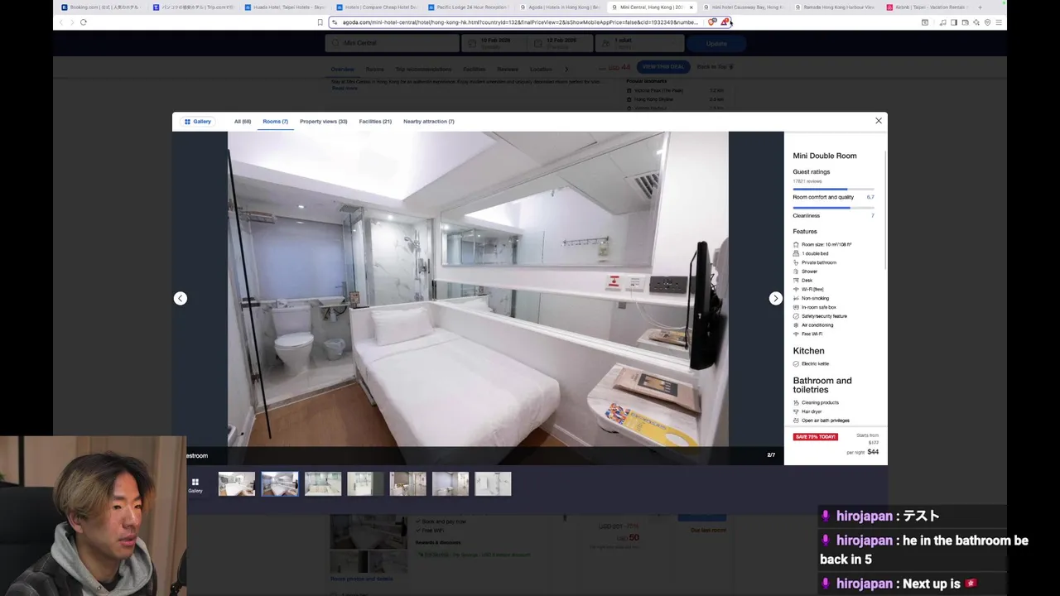Switch to Pacific Lodge 24 Hour Reception tab
This screenshot has height=596, width=1060.
[469, 7]
